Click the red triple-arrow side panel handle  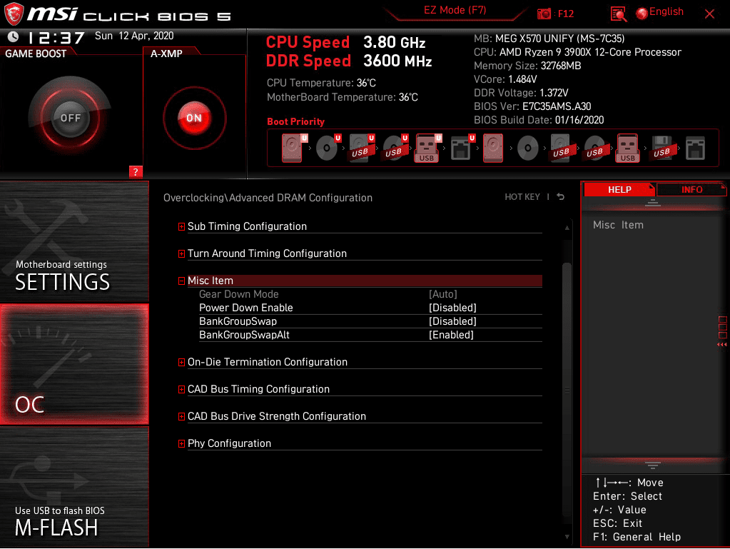tap(722, 345)
